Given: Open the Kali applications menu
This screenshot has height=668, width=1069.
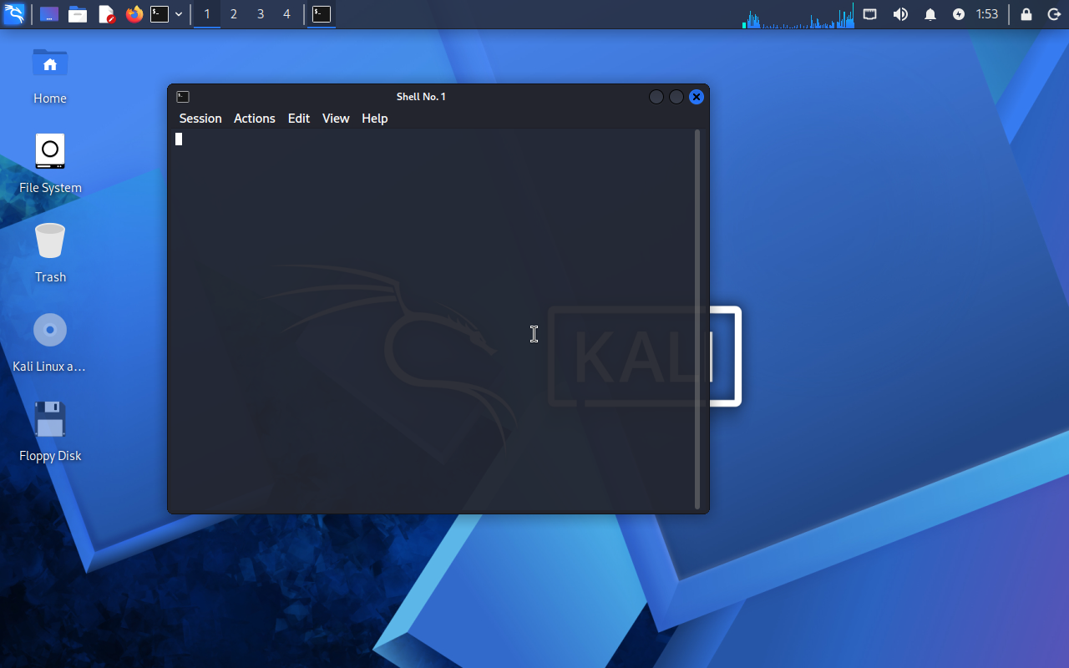Looking at the screenshot, I should (x=14, y=14).
